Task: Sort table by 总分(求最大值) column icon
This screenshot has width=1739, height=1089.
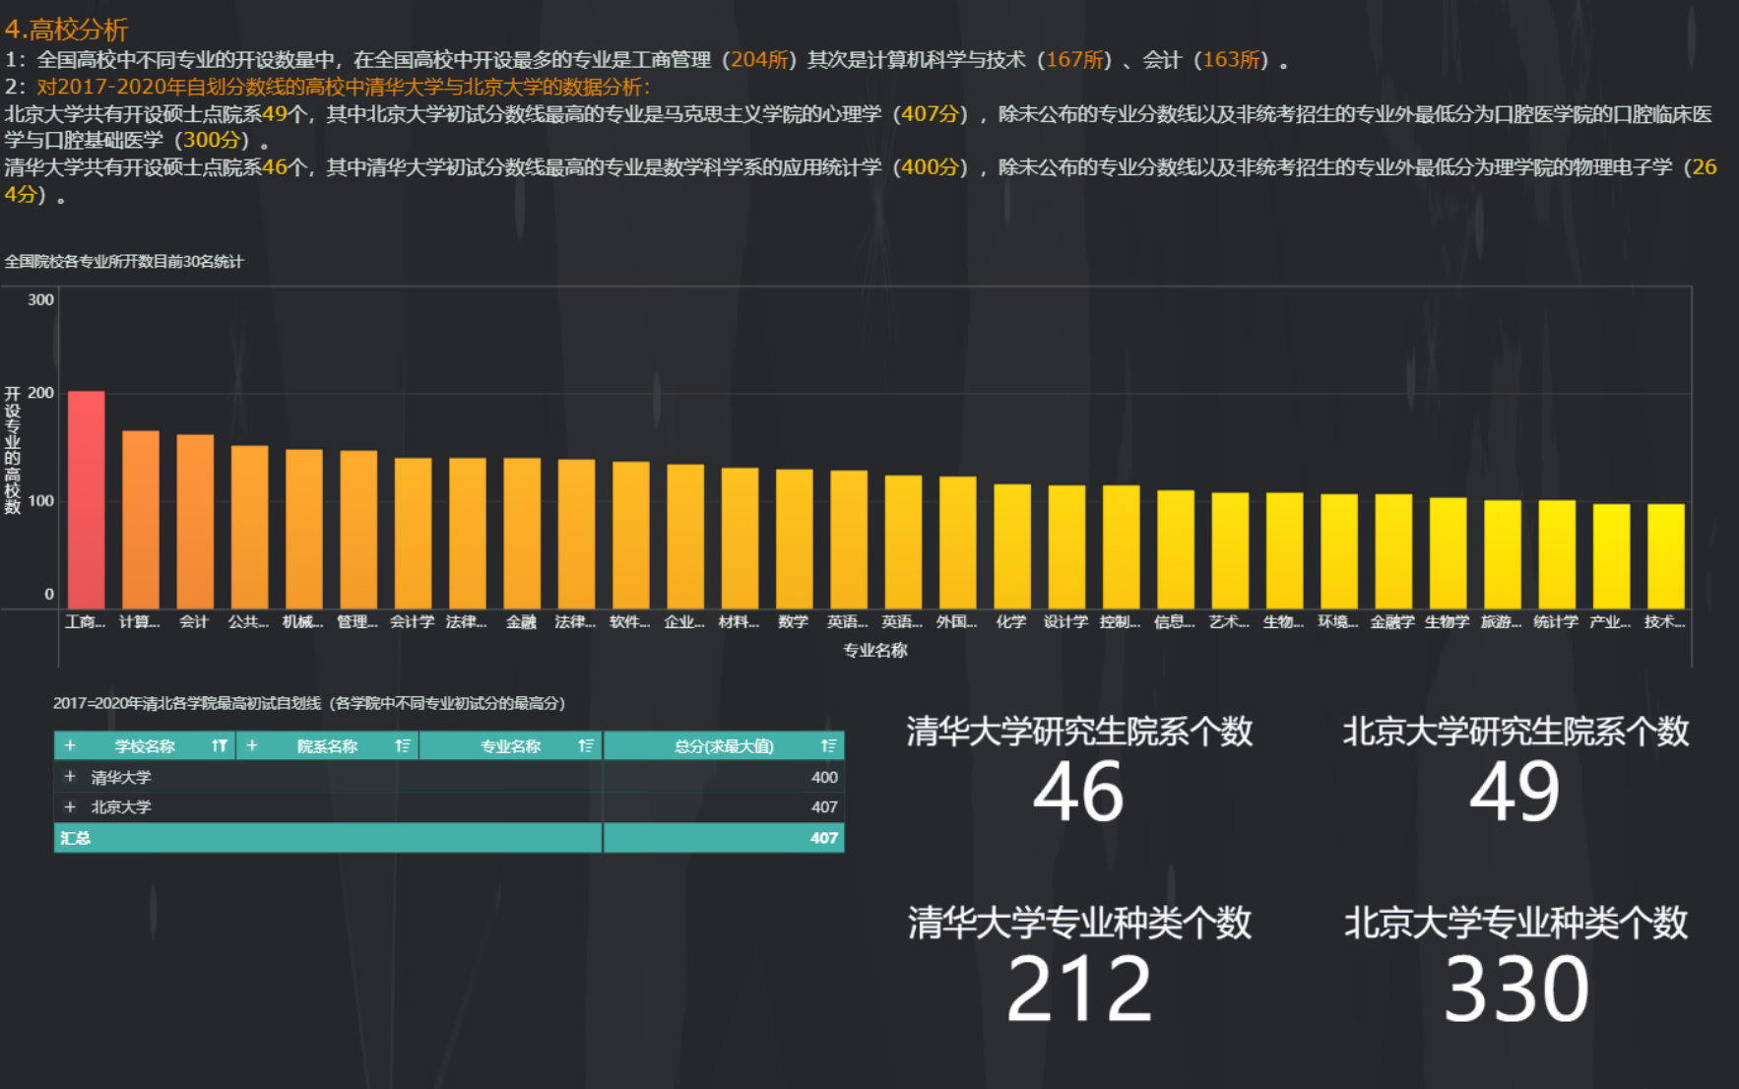Action: tap(828, 746)
